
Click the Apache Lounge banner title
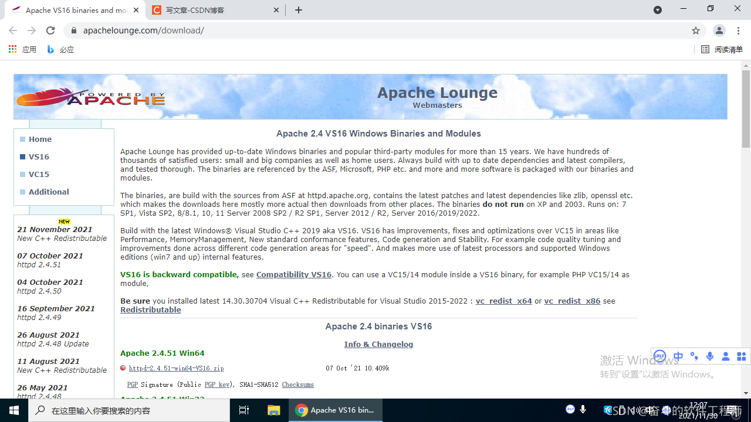437,93
